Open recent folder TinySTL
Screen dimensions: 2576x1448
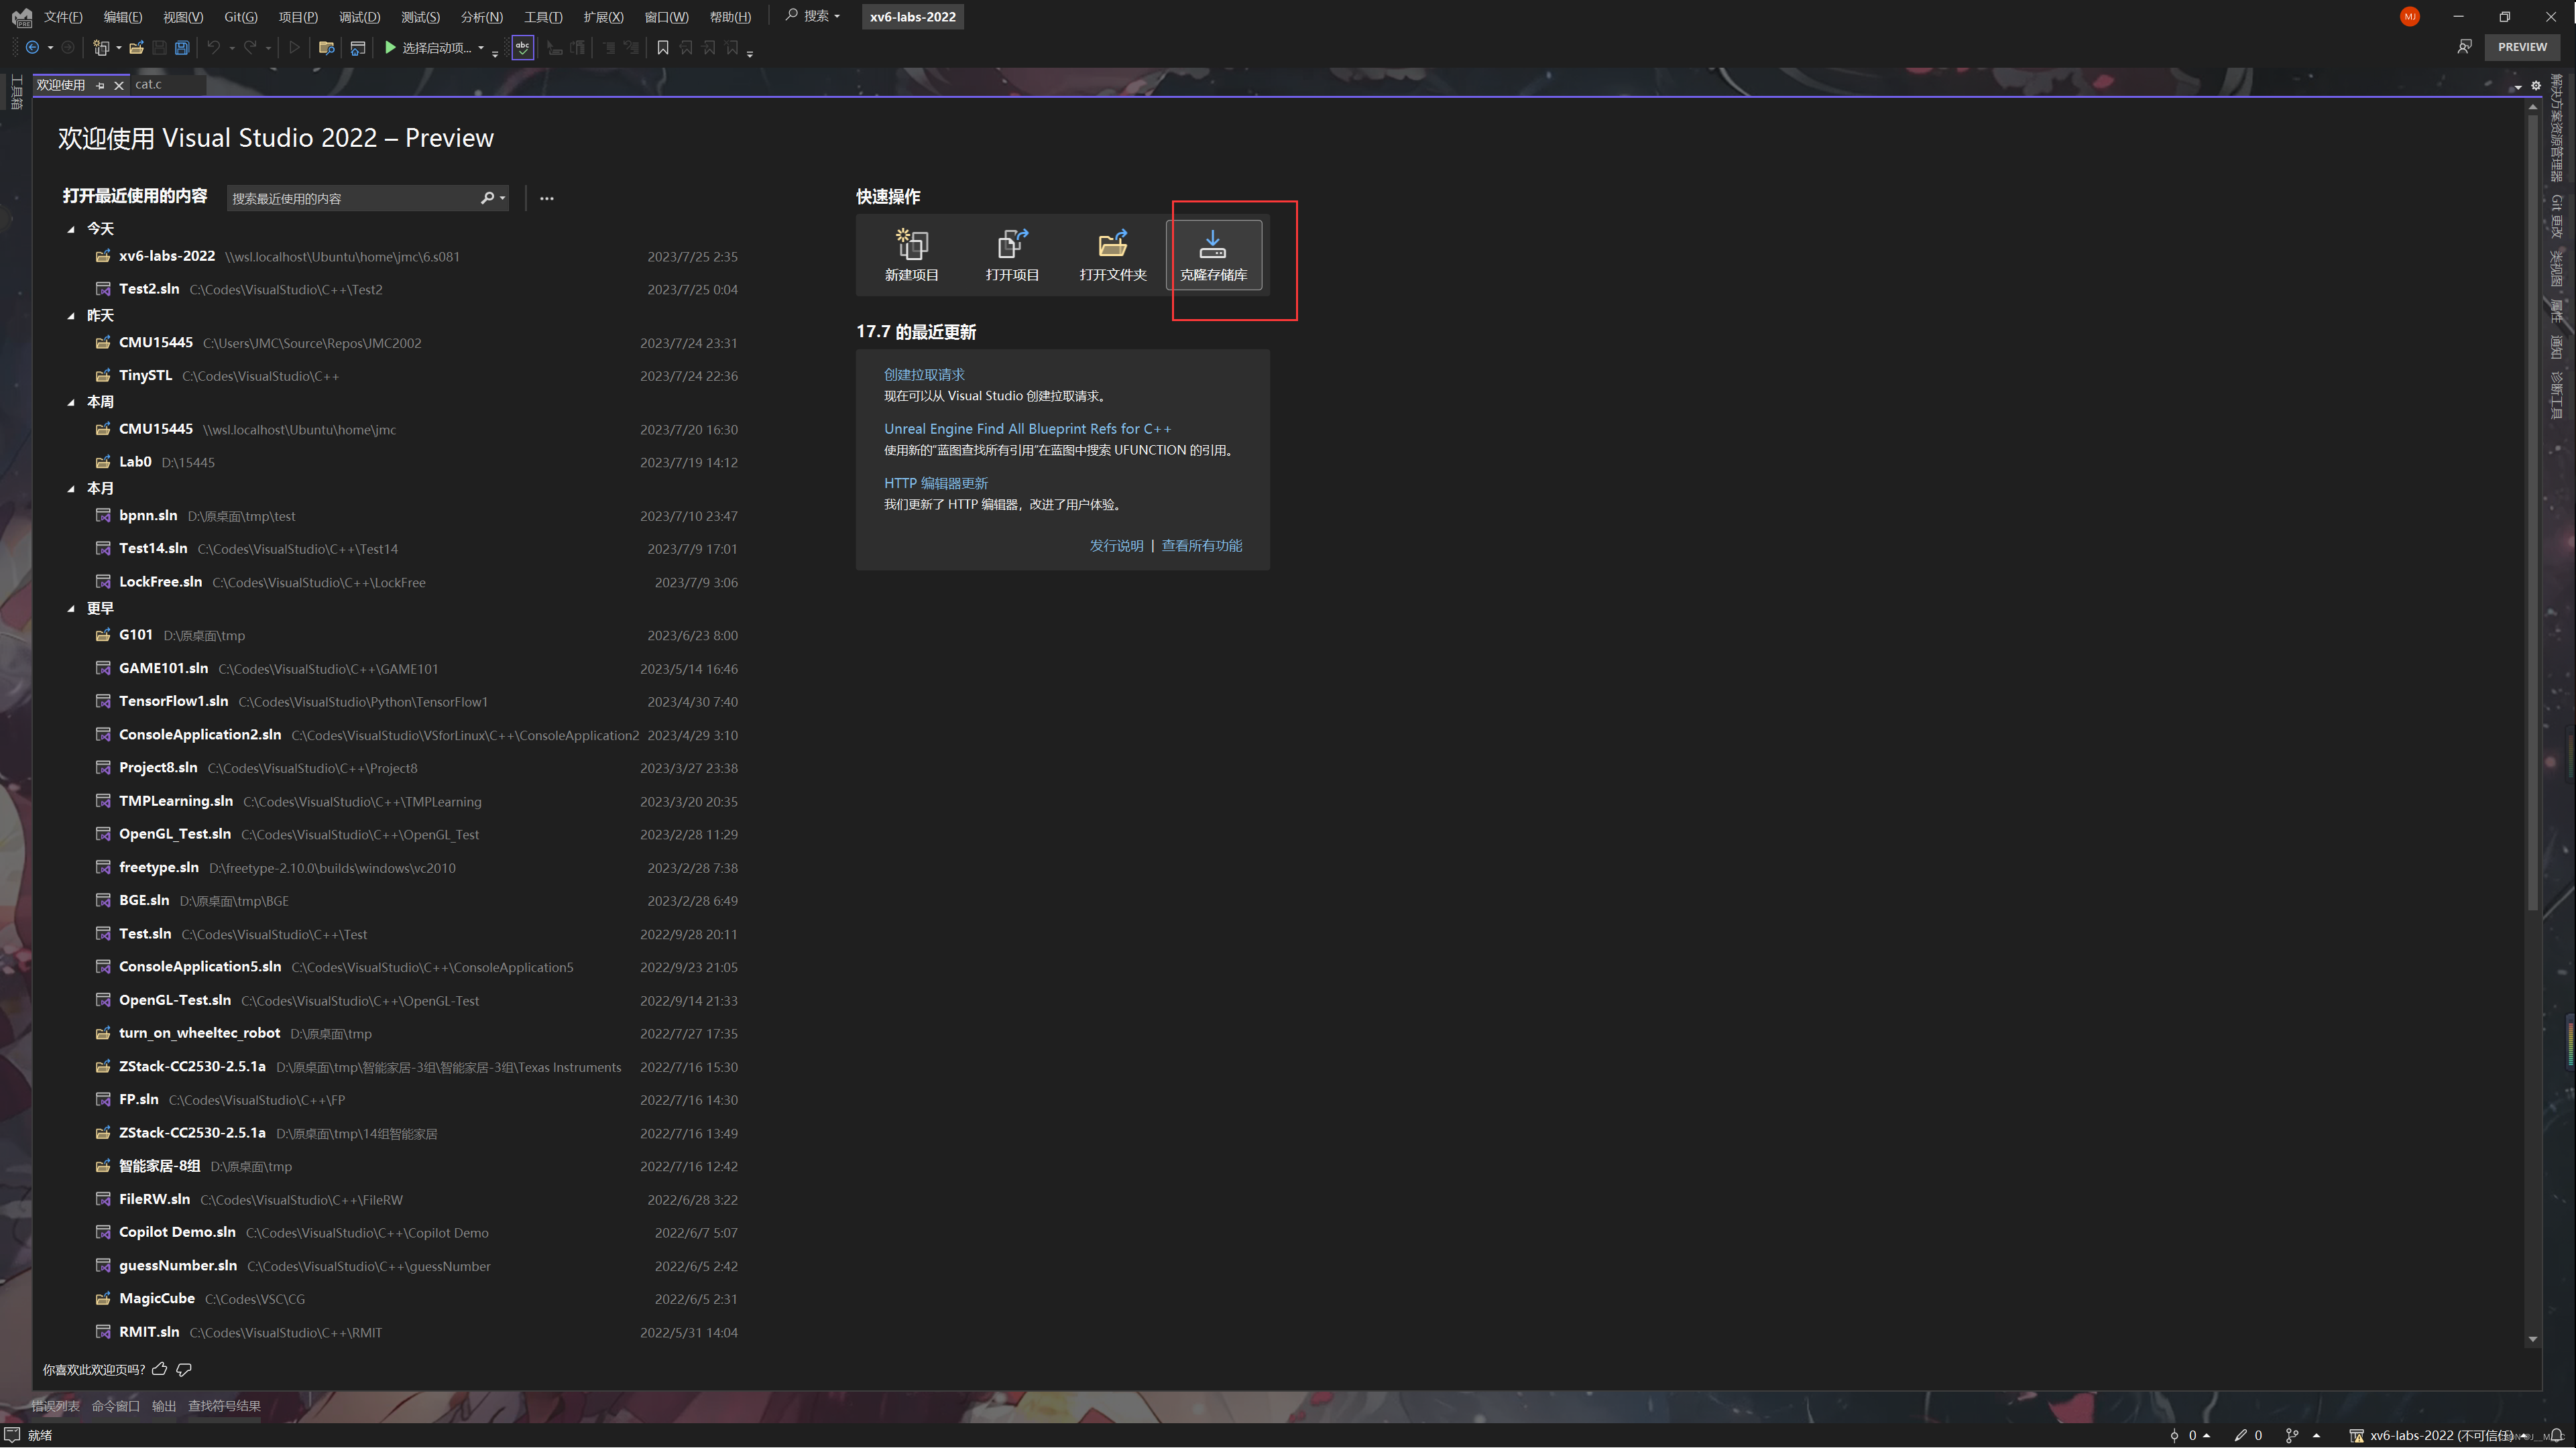click(416, 375)
